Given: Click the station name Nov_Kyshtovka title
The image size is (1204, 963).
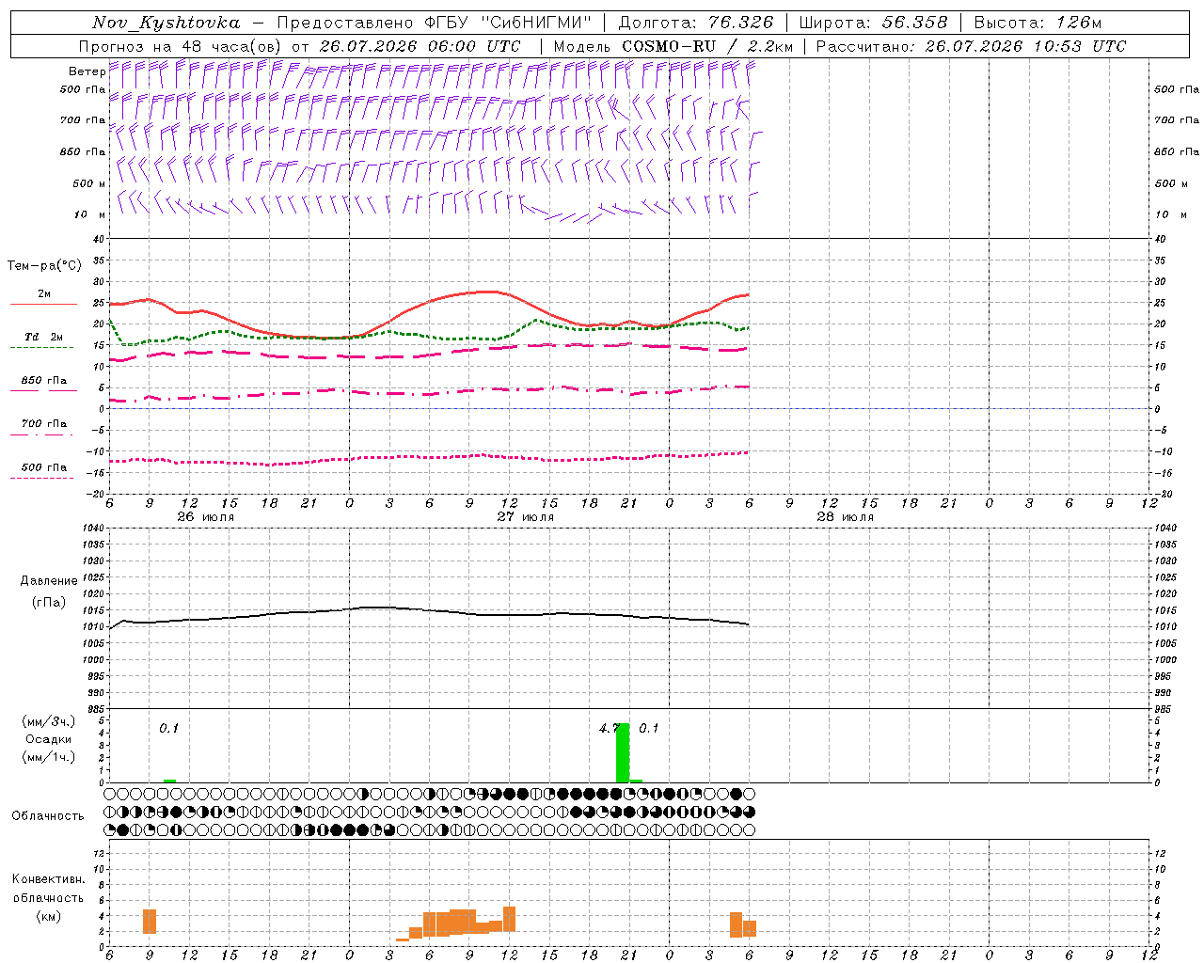Looking at the screenshot, I should coord(166,23).
